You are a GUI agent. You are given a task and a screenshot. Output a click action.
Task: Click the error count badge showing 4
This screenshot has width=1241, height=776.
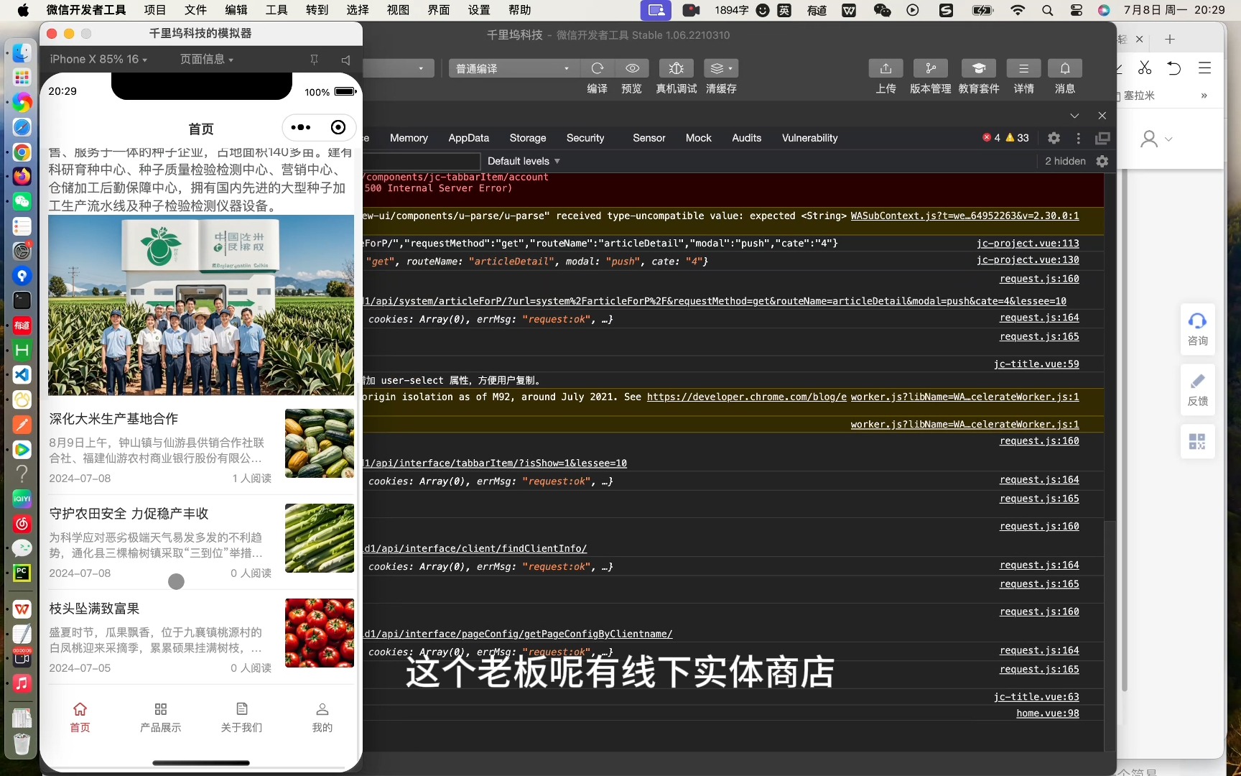click(x=991, y=138)
